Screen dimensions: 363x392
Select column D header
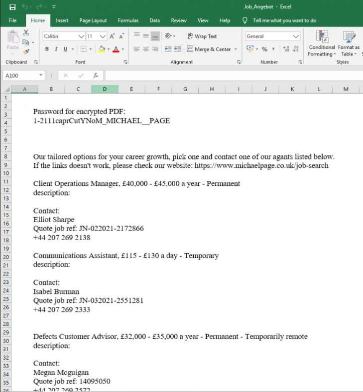105,89
